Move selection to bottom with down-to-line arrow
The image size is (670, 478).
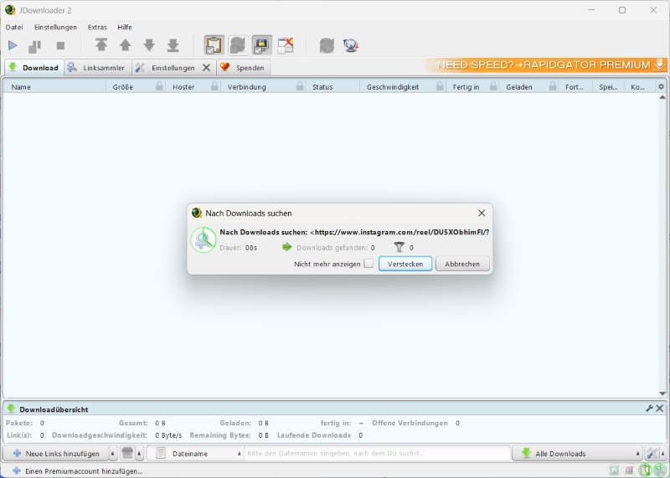[173, 45]
